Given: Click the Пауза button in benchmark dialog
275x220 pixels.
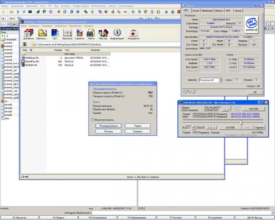Looking at the screenshot, I should pyautogui.click(x=137, y=126).
